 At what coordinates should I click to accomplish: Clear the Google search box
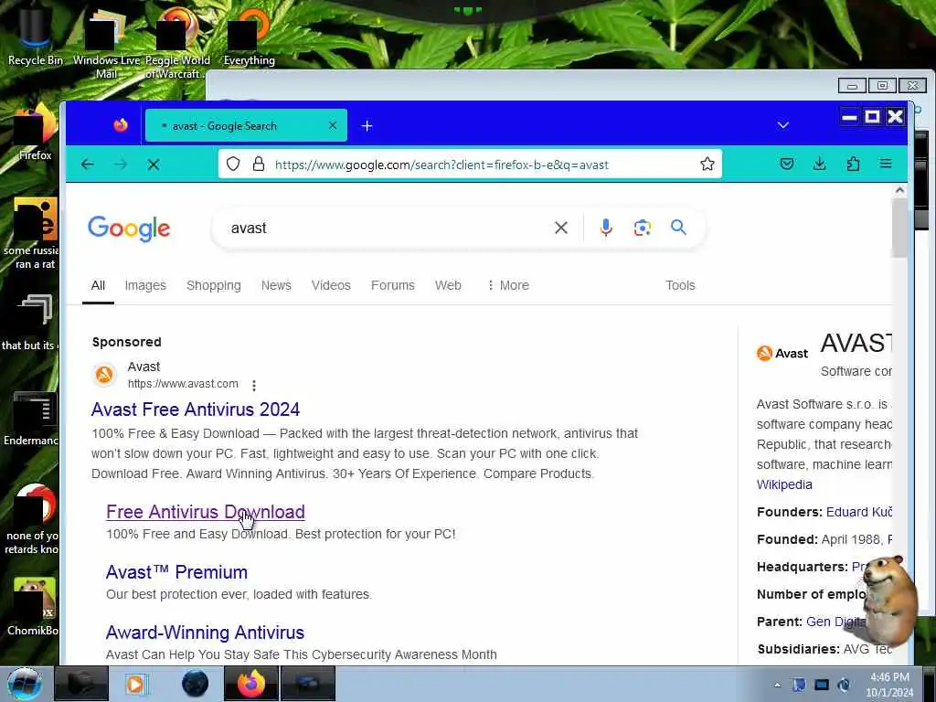point(561,228)
